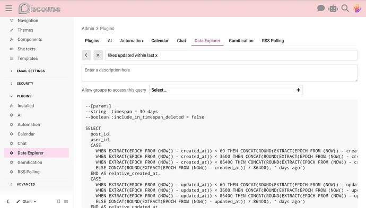Switch to the RSS Polling tab
This screenshot has height=208, width=366.
[273, 41]
